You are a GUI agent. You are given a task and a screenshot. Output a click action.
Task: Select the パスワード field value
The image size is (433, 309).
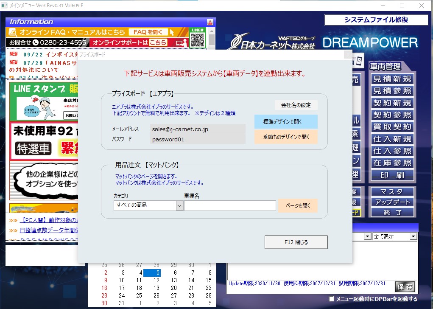[x=198, y=139]
